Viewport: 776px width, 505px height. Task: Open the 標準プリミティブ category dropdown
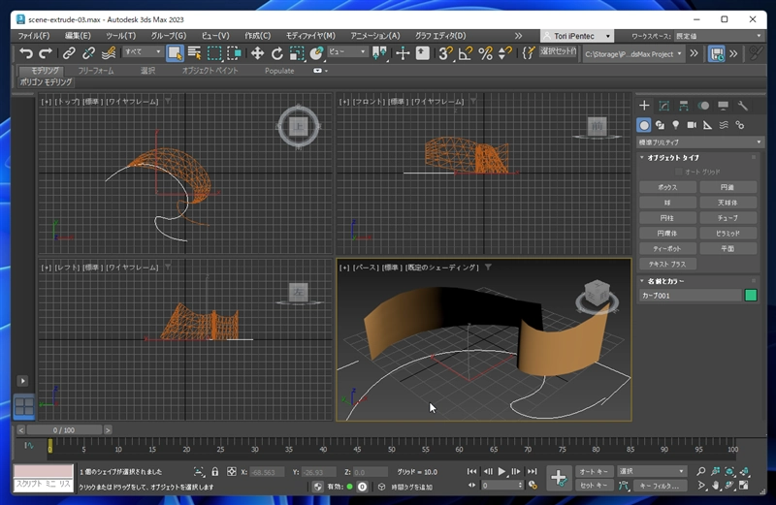699,142
